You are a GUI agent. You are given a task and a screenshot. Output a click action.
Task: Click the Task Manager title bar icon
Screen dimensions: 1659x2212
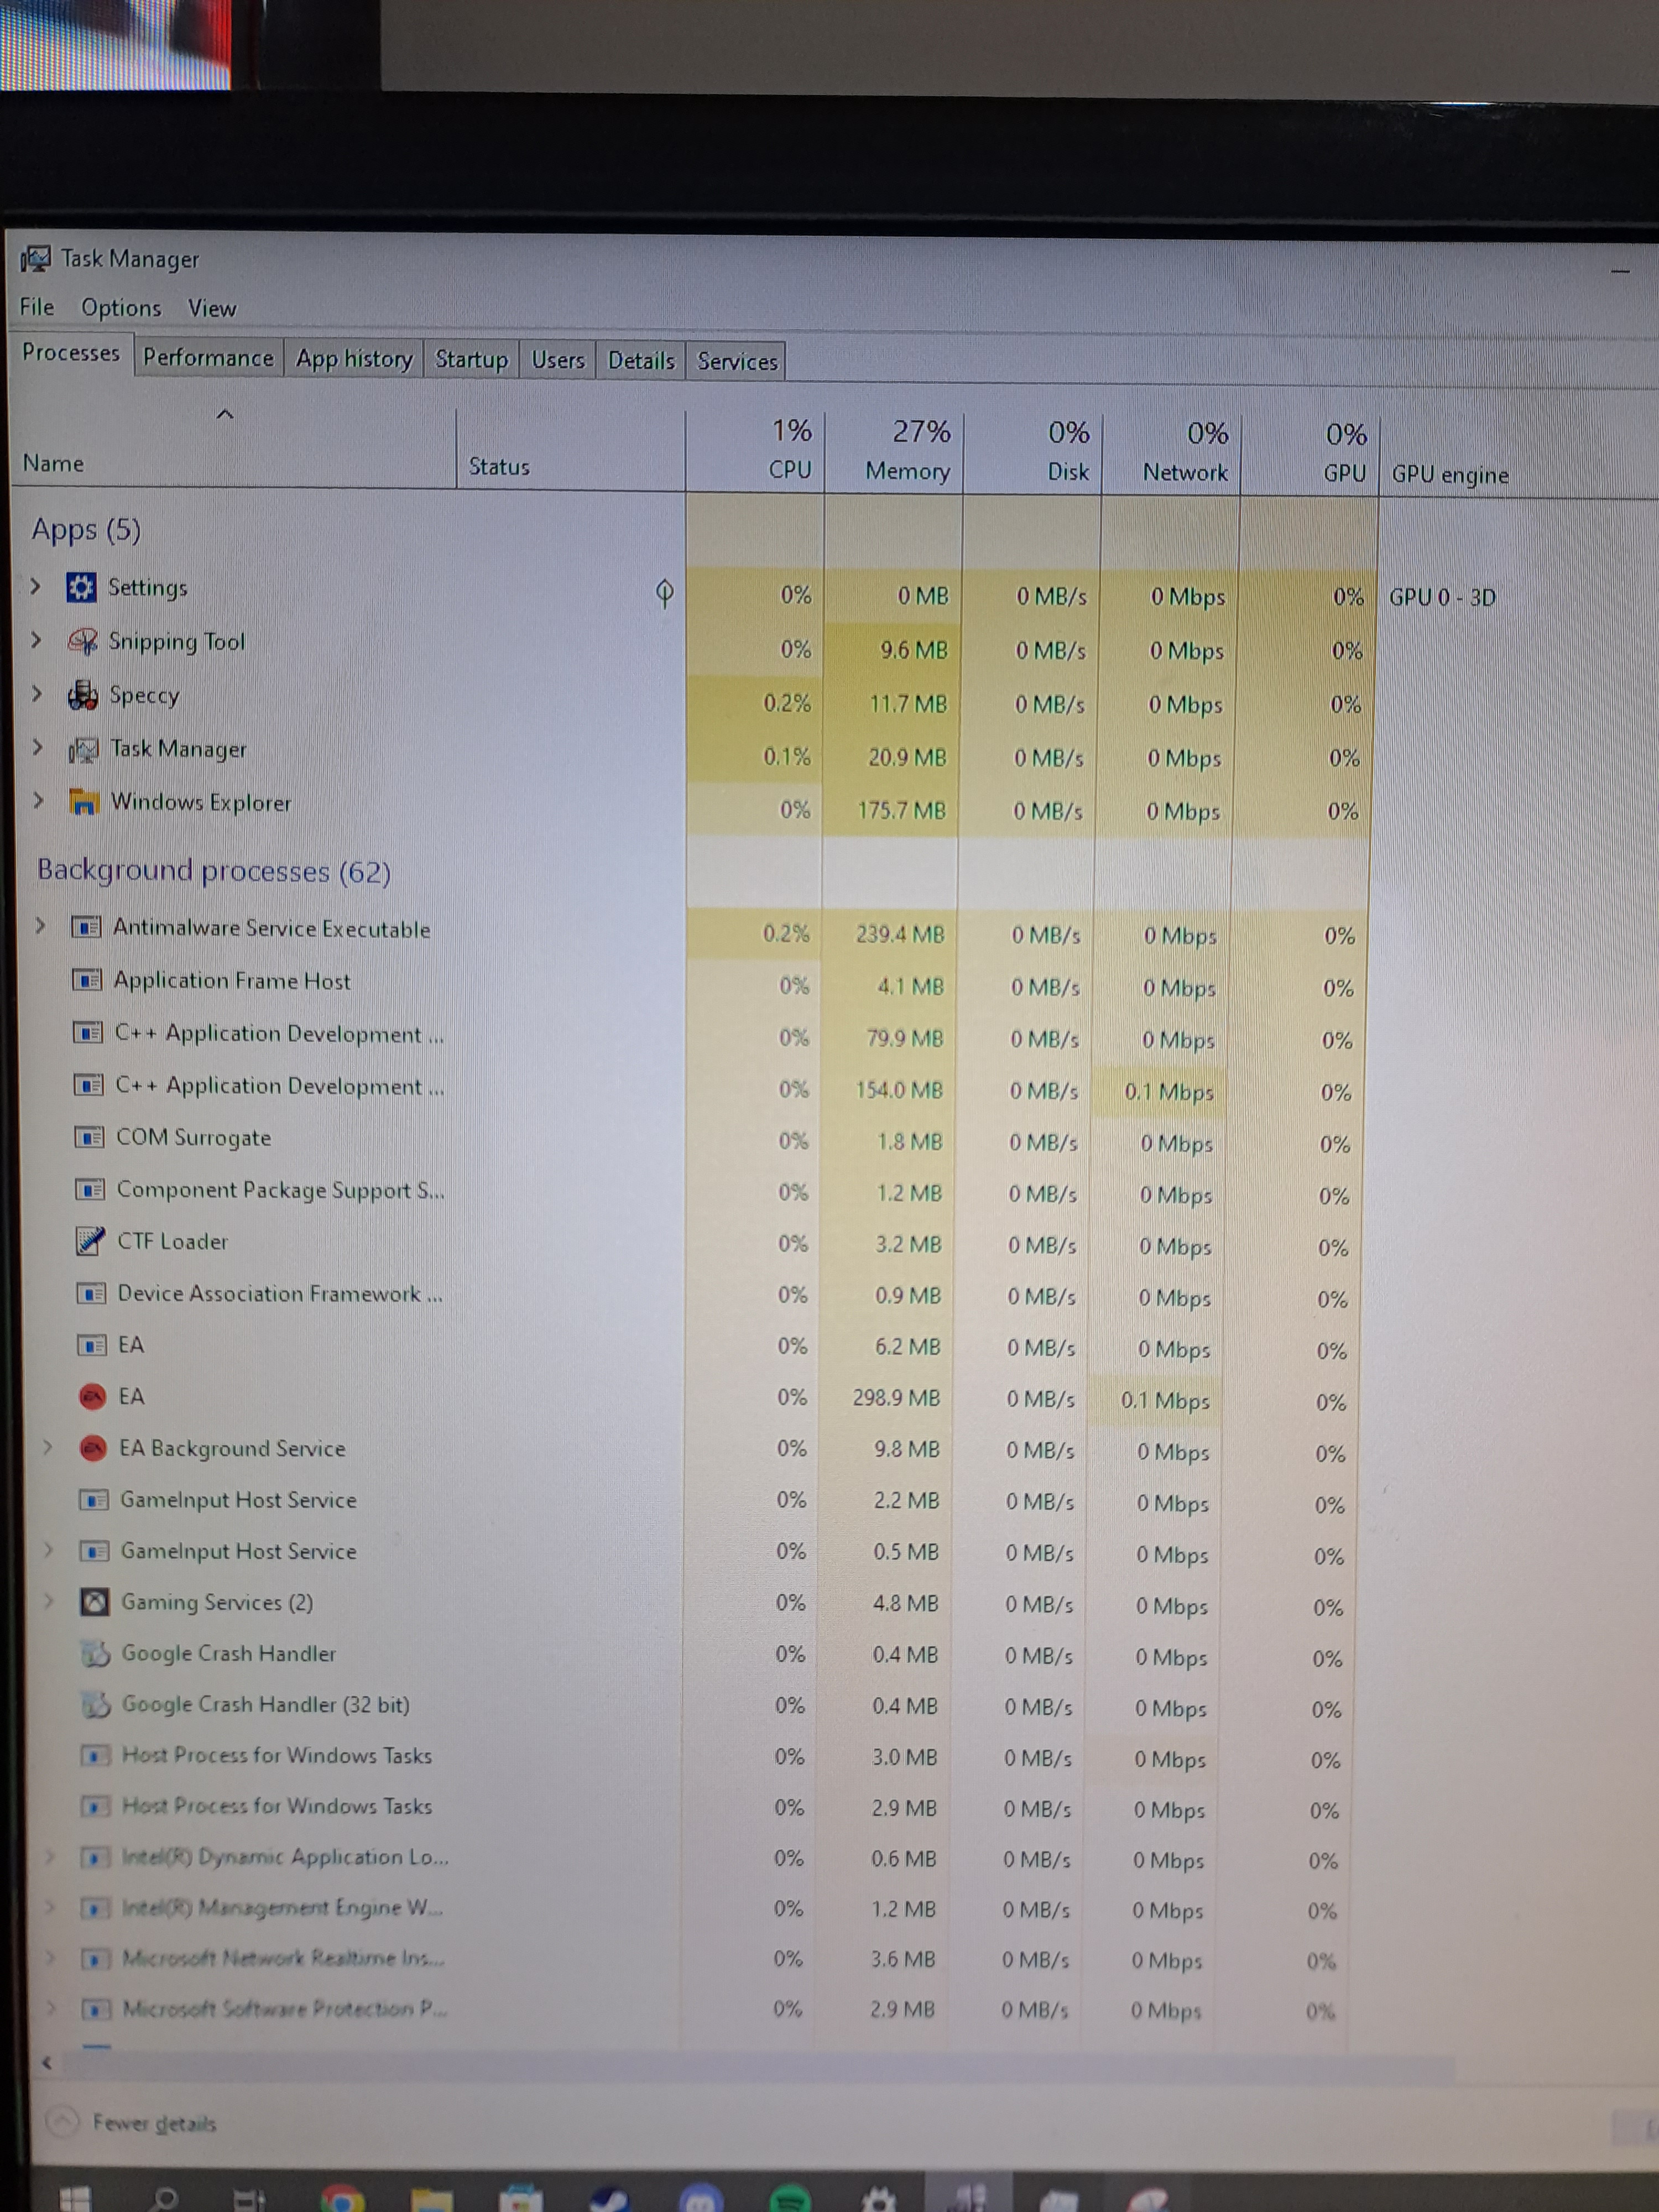coord(35,259)
